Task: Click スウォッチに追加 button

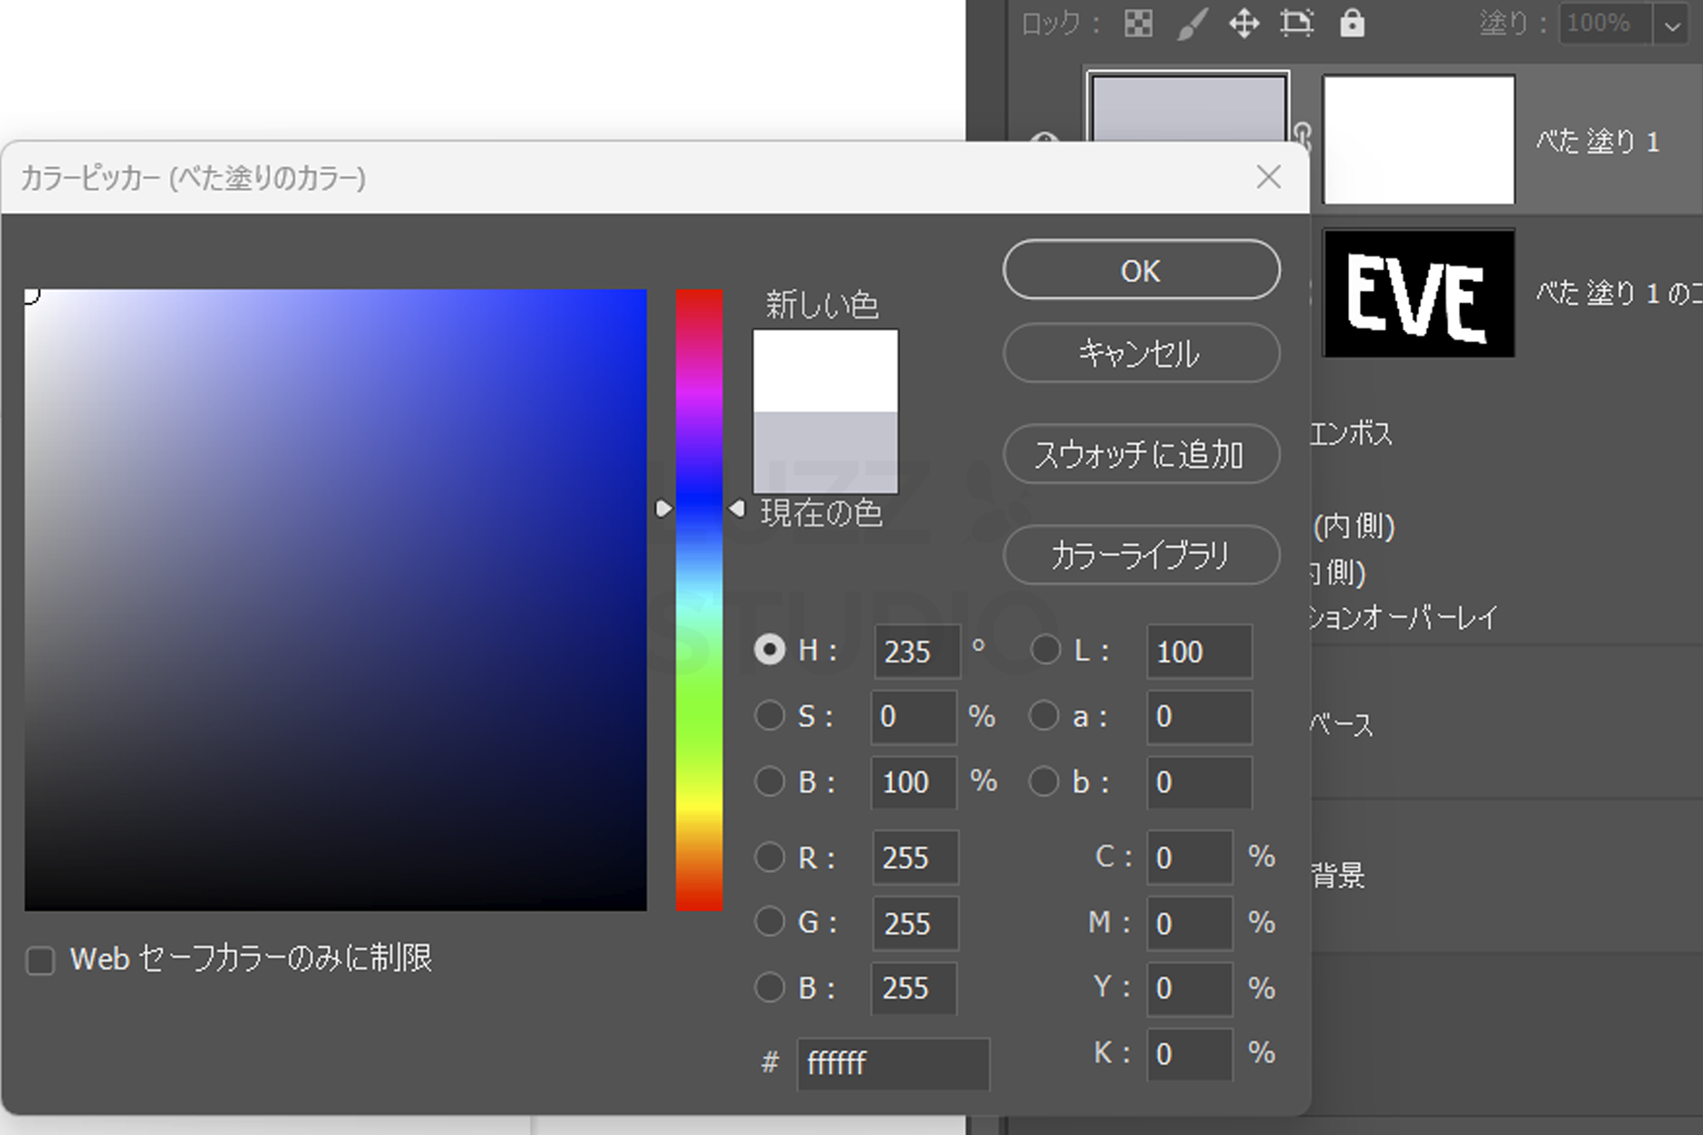Action: (x=1141, y=455)
